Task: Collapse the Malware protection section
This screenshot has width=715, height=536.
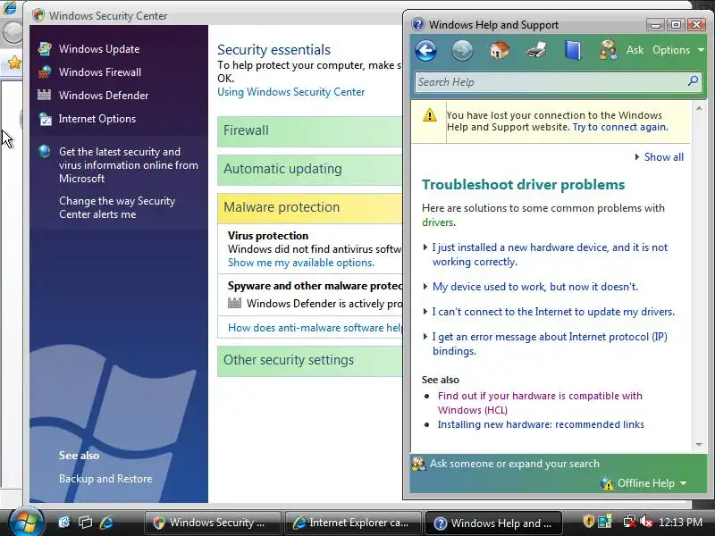Action: tap(309, 207)
